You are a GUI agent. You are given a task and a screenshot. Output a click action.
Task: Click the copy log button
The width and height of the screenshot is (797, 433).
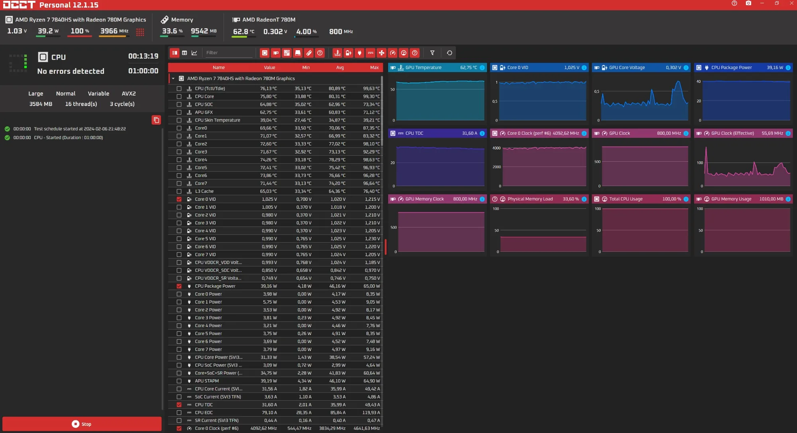[x=156, y=120]
